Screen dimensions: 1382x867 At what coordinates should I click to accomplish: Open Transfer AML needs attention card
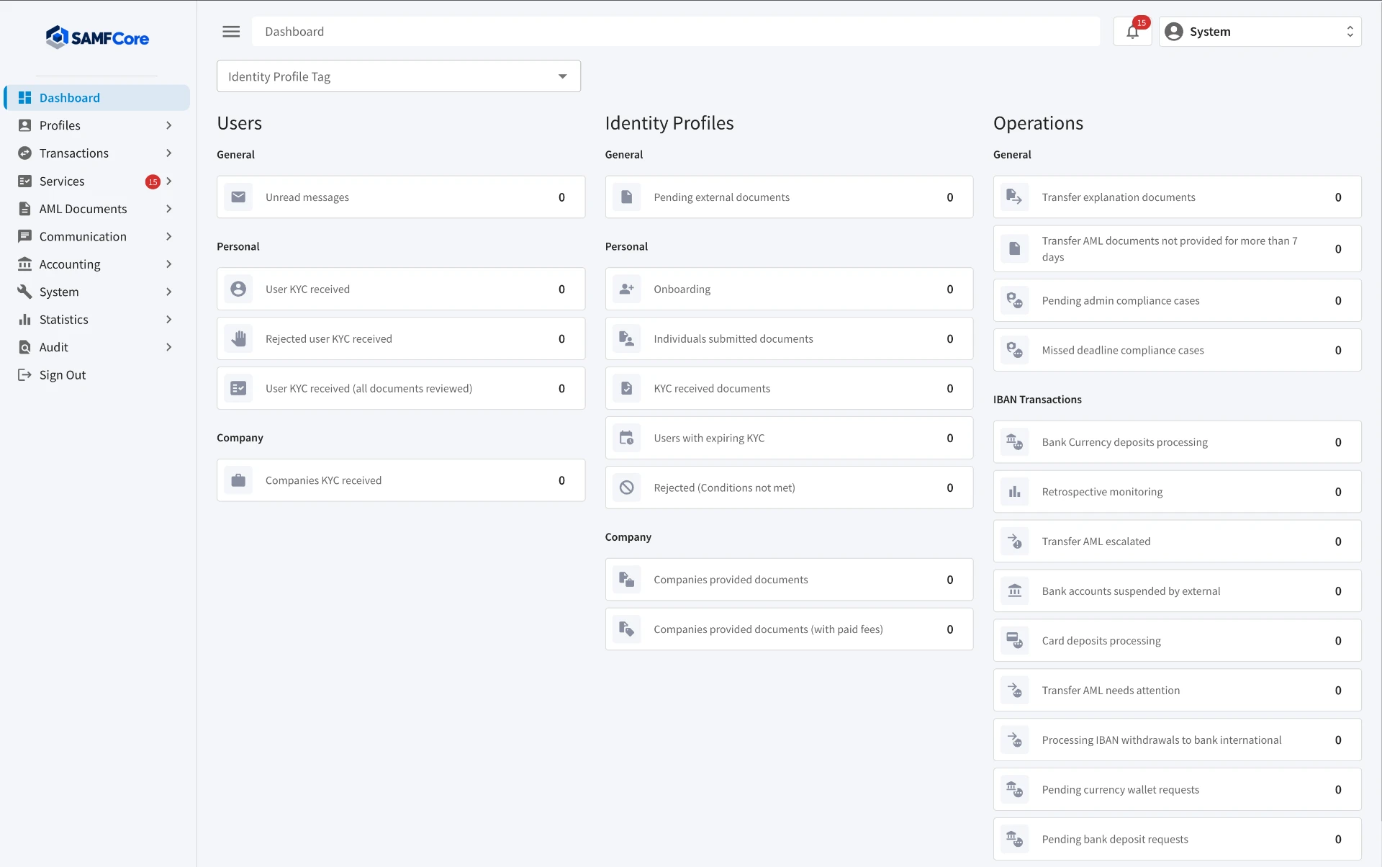click(1177, 691)
